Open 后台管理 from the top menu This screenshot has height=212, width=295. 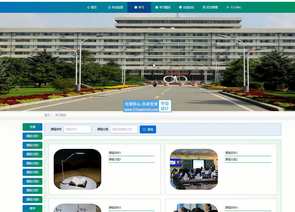coord(210,7)
